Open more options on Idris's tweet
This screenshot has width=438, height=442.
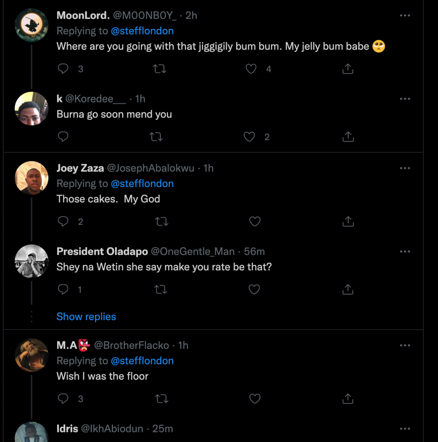click(405, 429)
